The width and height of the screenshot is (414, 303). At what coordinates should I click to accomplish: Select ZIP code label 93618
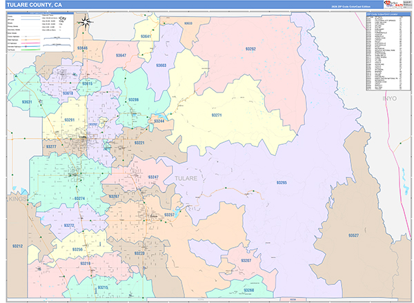pyautogui.click(x=68, y=93)
